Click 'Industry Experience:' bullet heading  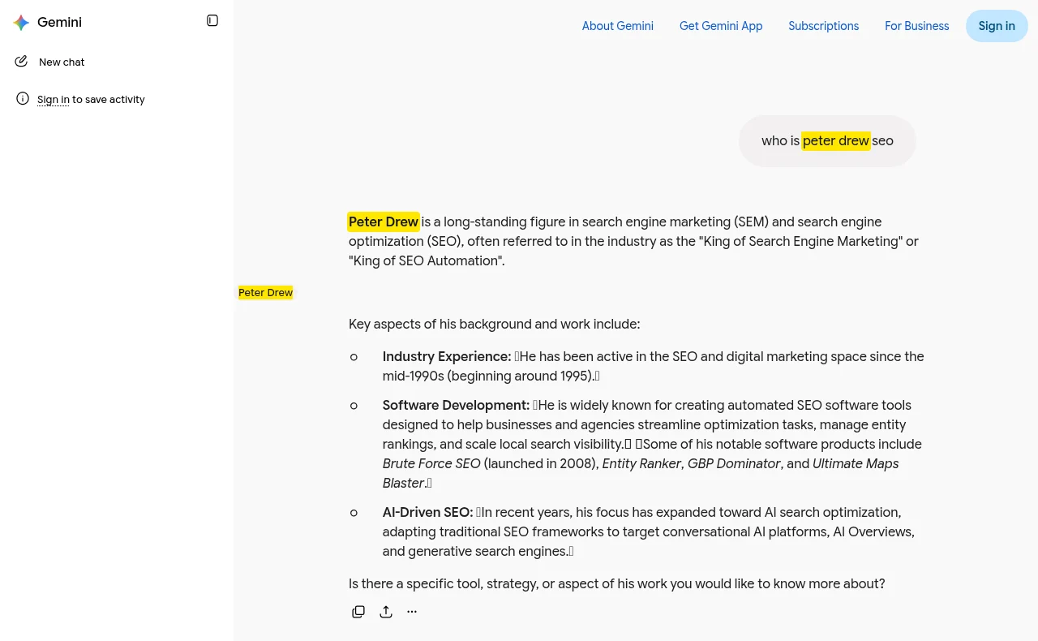pyautogui.click(x=447, y=356)
